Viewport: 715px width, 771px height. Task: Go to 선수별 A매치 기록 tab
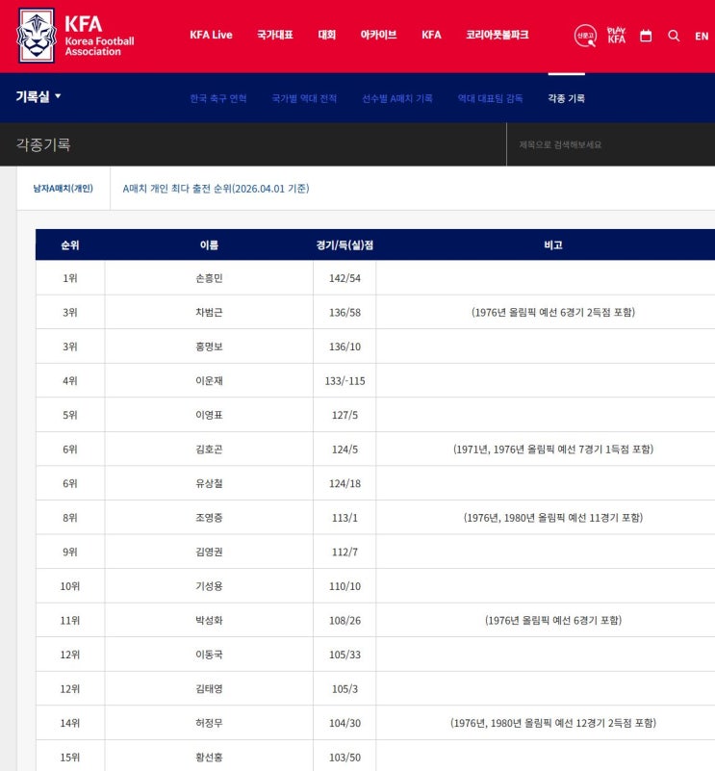pos(397,98)
